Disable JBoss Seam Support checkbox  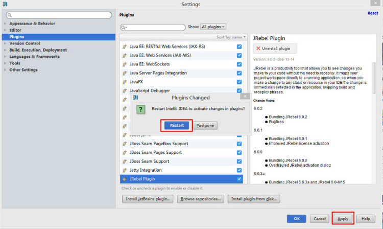[239, 161]
